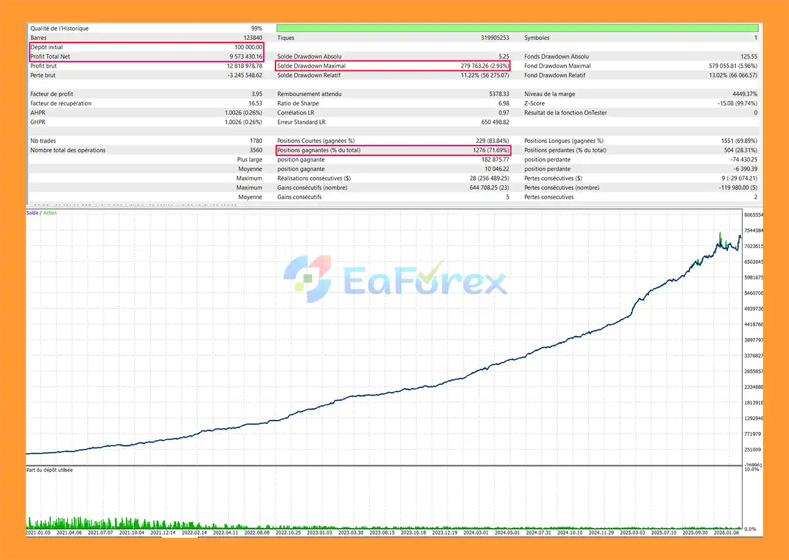Click the Ratio de Sharpe value 6.98
The height and width of the screenshot is (560, 789).
click(504, 104)
